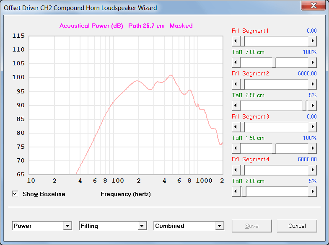Click the Cancel button
Image resolution: width=329 pixels, height=245 pixels.
click(297, 226)
